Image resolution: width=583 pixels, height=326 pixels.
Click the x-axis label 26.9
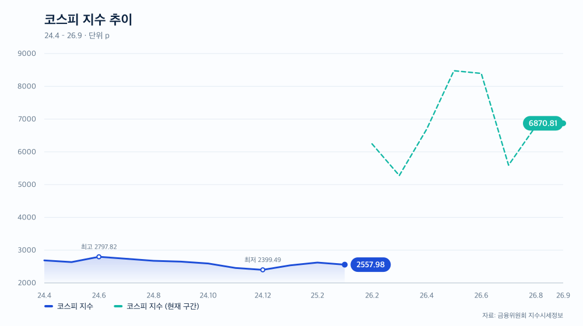tap(563, 296)
